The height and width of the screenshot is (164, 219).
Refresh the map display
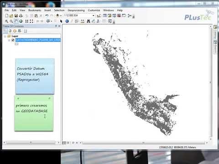coord(73,143)
